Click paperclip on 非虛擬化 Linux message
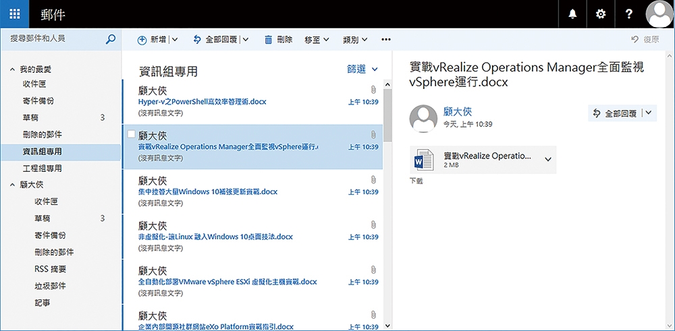 [373, 224]
